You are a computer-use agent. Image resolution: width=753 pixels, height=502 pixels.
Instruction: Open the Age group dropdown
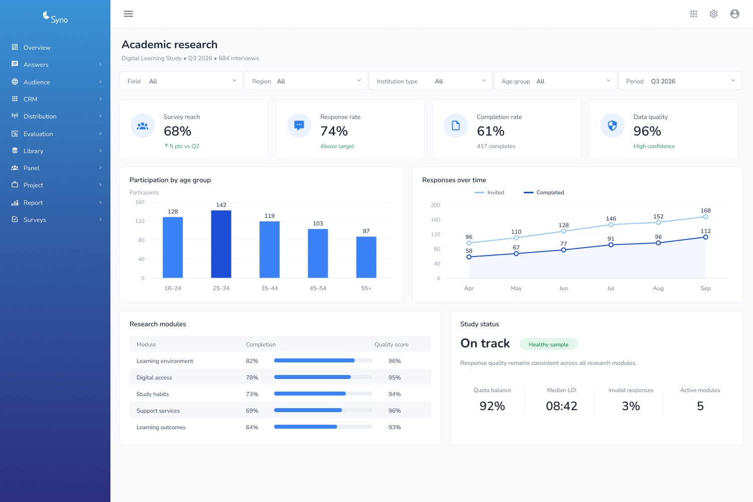coord(555,81)
